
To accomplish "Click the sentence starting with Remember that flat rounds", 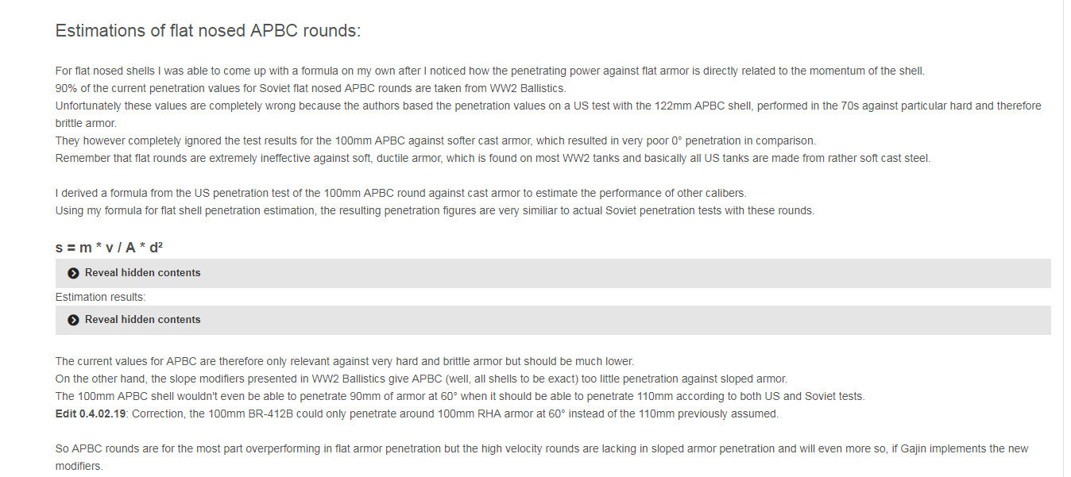I will (492, 158).
